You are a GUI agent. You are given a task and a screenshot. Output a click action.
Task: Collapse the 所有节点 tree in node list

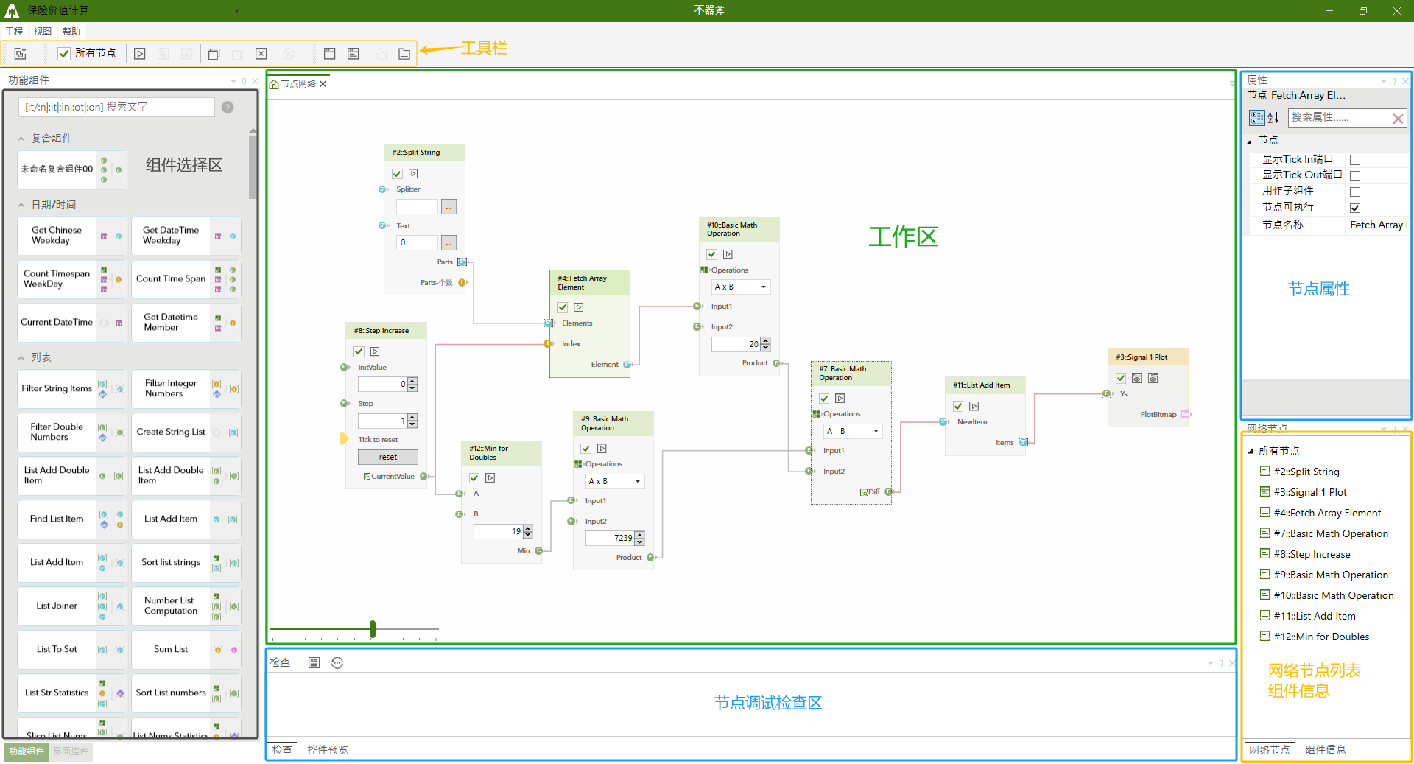coord(1251,451)
